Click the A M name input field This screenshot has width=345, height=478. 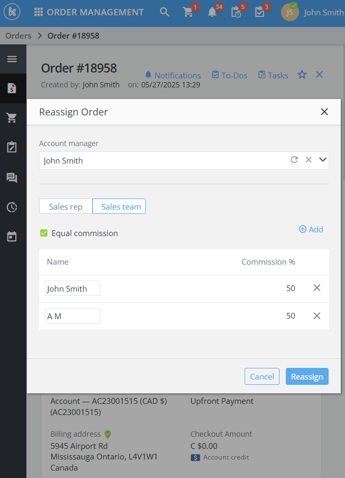72,316
